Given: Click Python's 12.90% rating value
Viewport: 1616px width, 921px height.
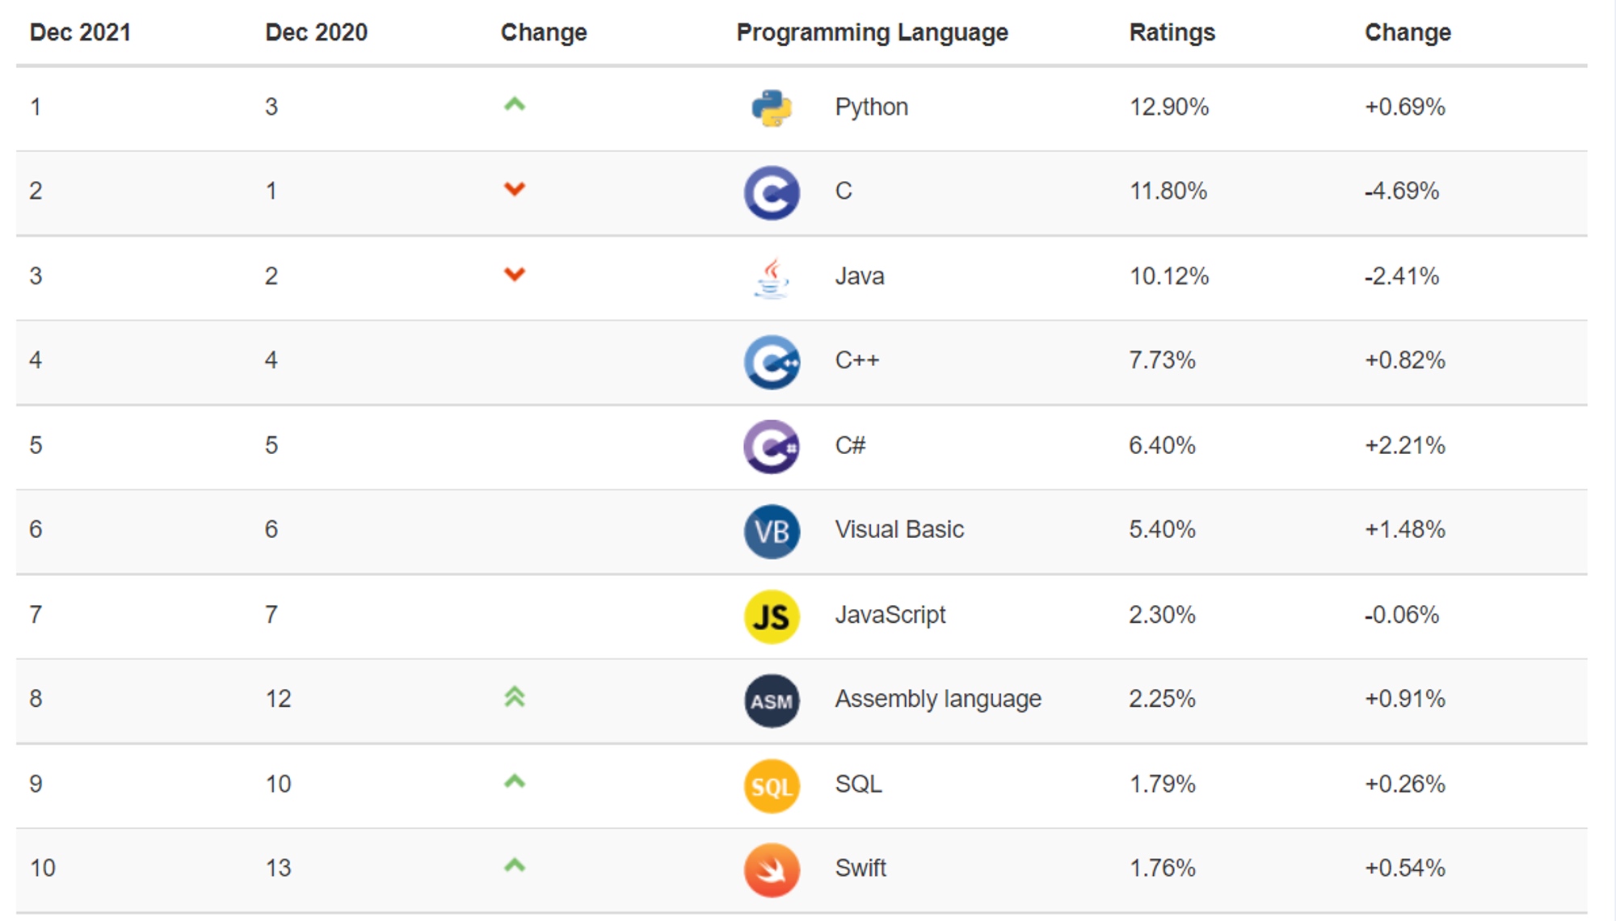Looking at the screenshot, I should pos(1168,107).
